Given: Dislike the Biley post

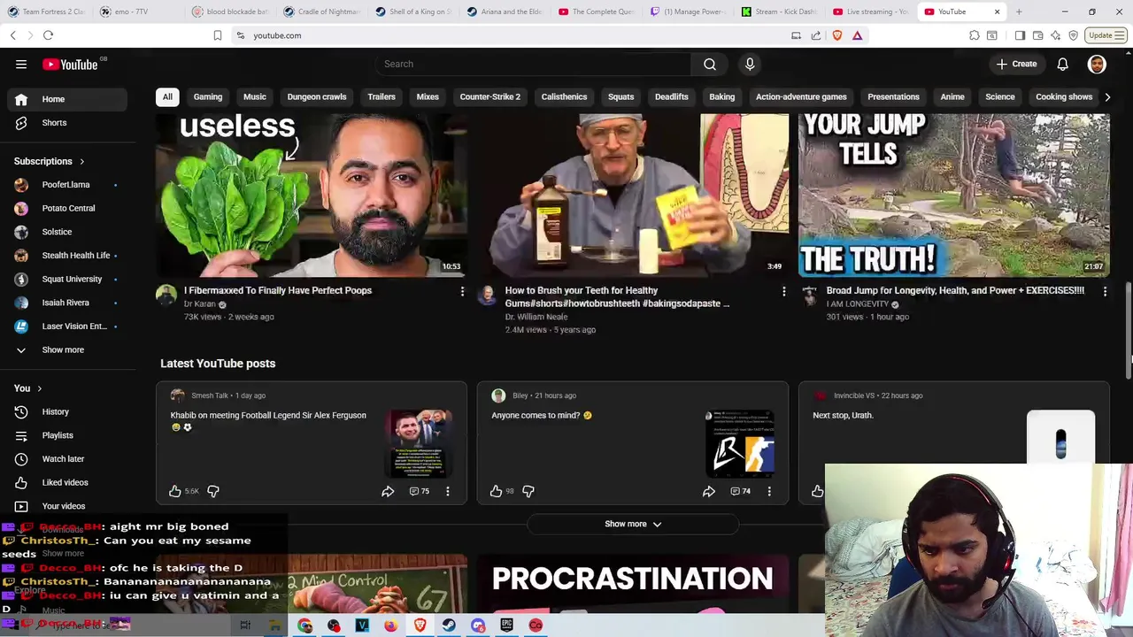Looking at the screenshot, I should click(x=528, y=491).
